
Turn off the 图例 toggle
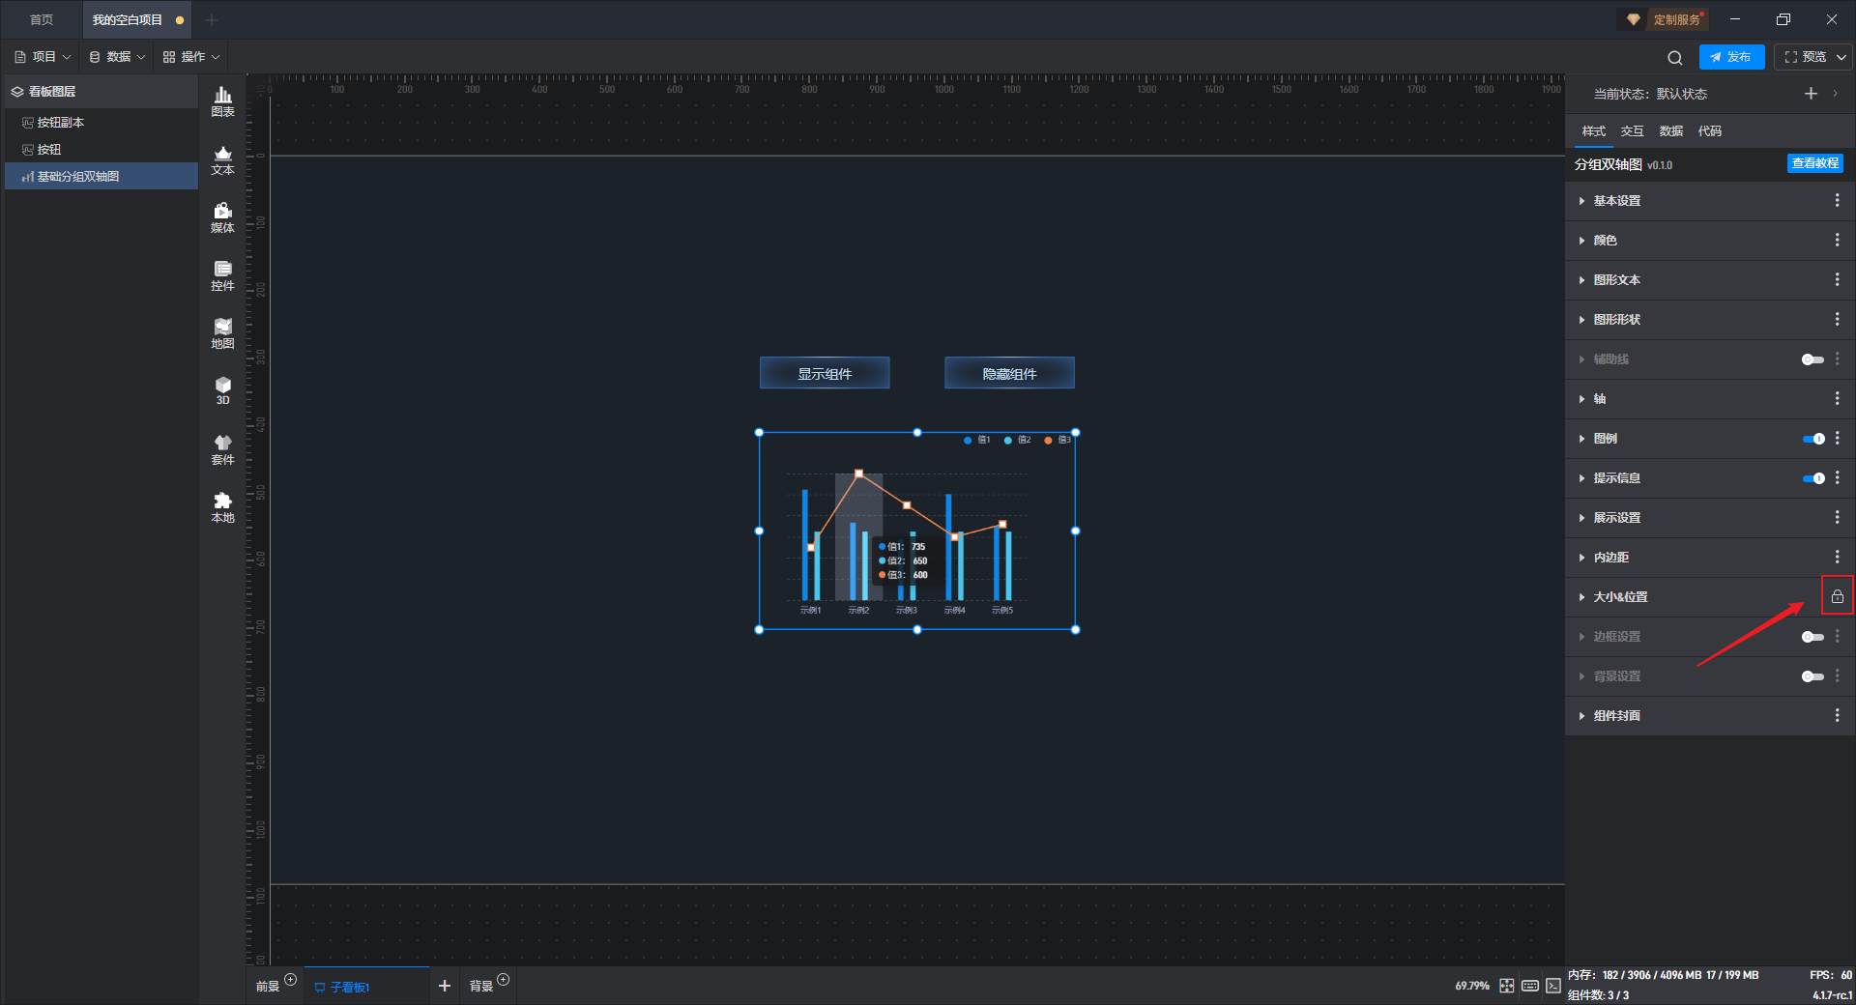coord(1813,439)
